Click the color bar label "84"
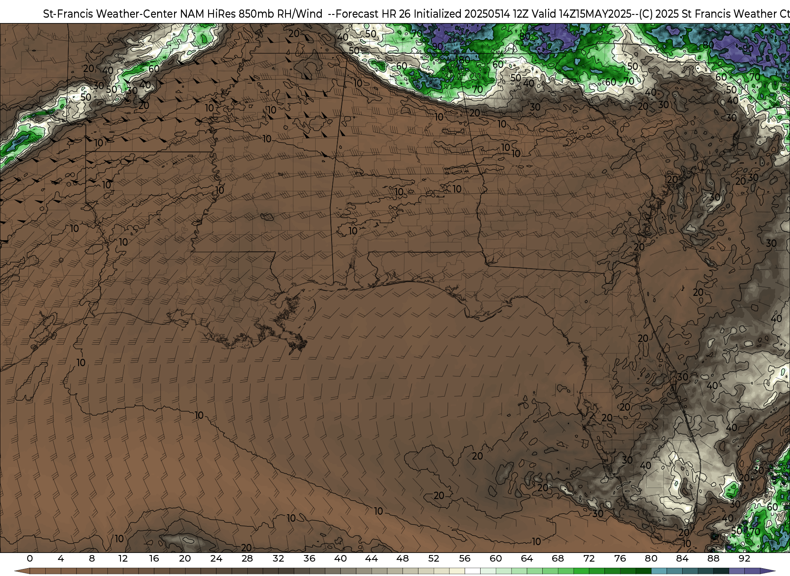This screenshot has width=790, height=576. pos(682,559)
